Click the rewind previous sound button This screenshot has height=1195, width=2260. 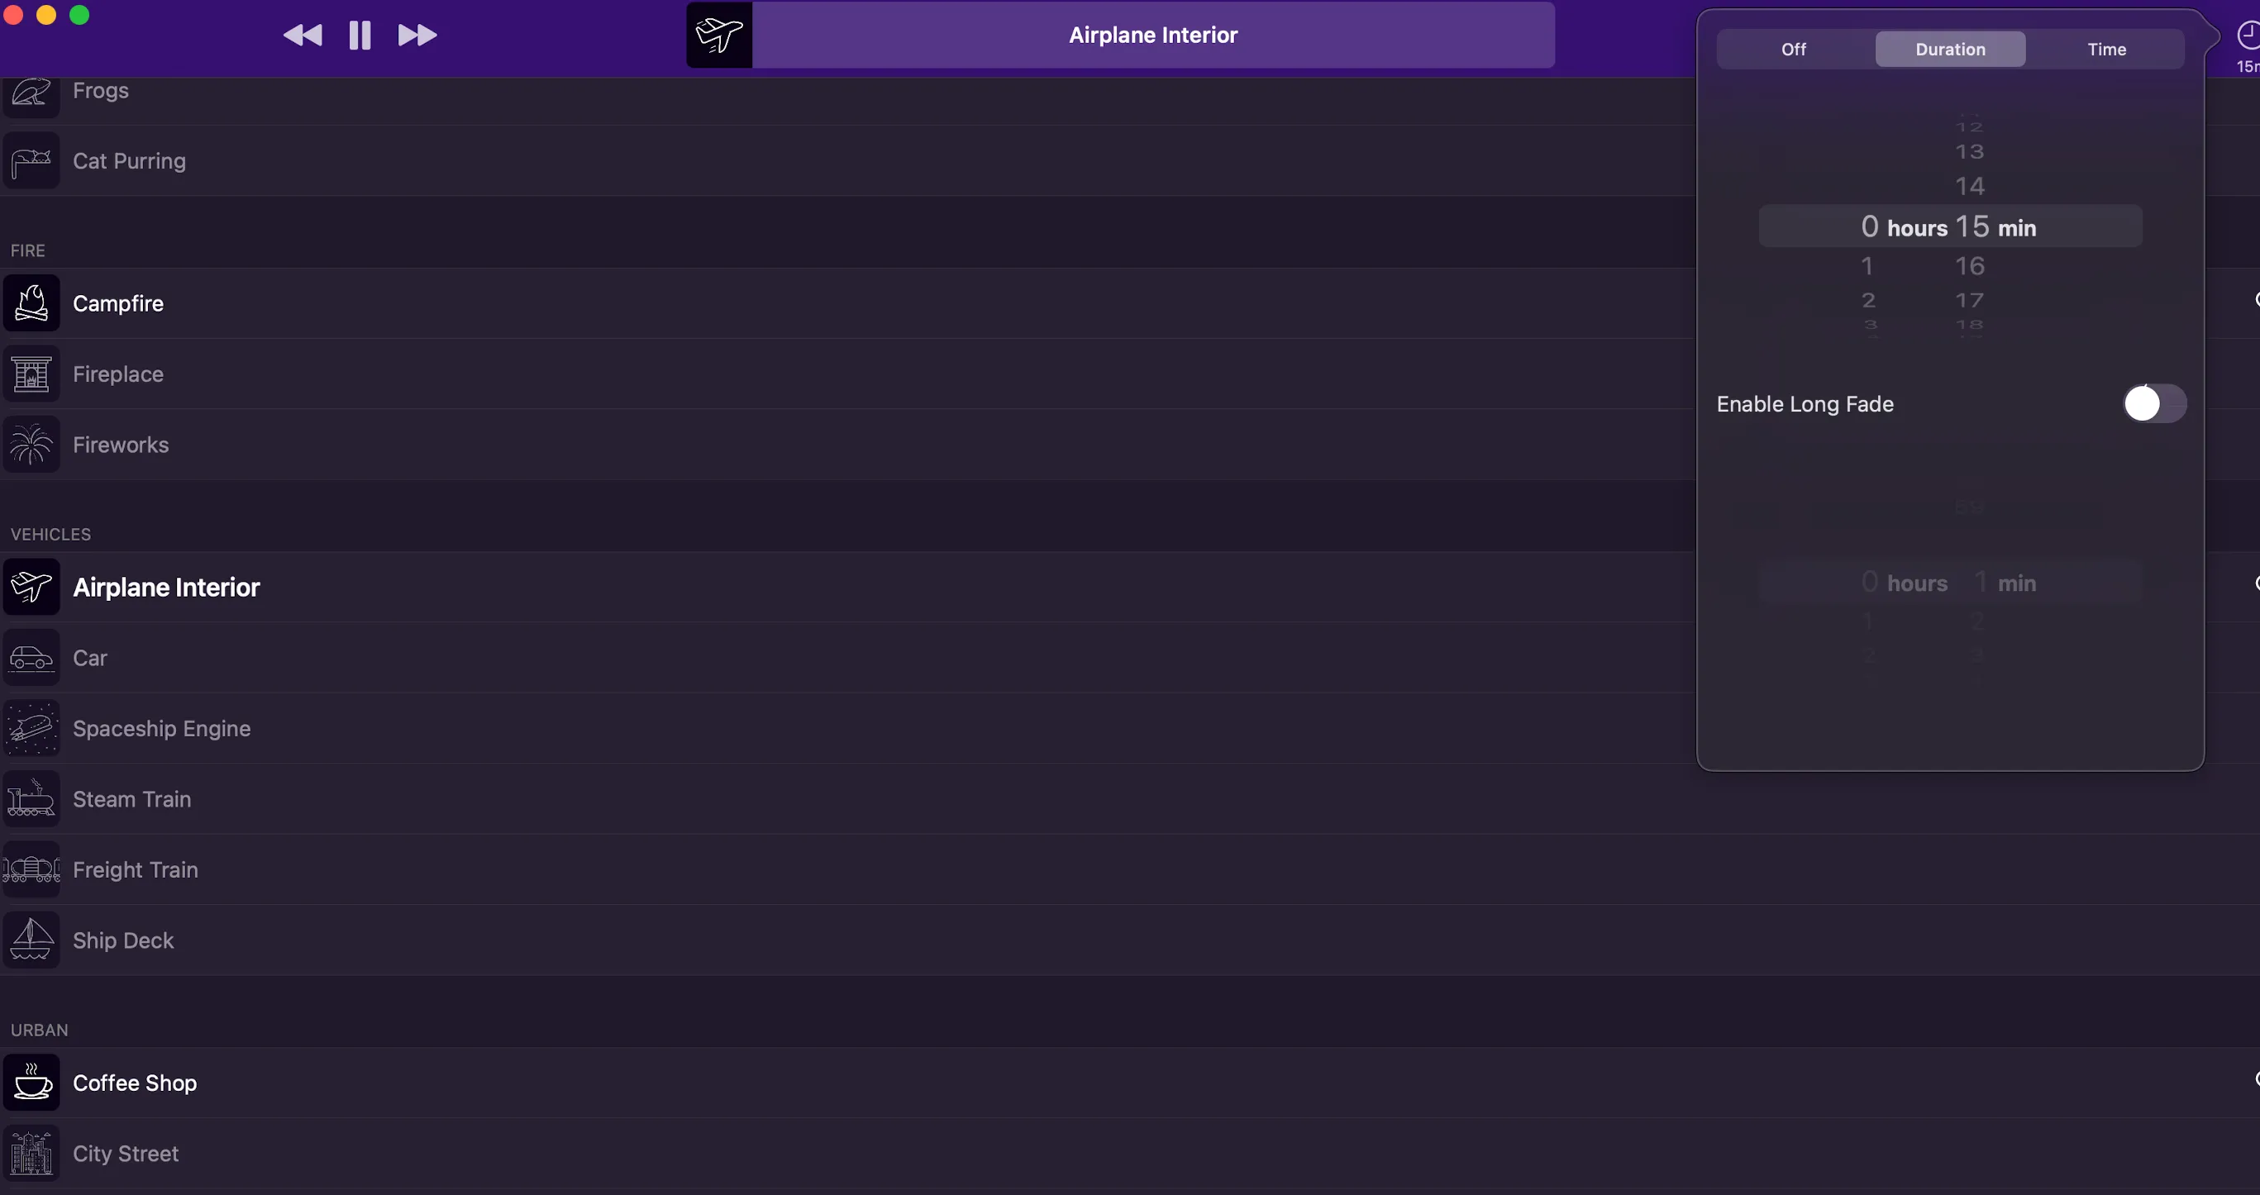(303, 35)
